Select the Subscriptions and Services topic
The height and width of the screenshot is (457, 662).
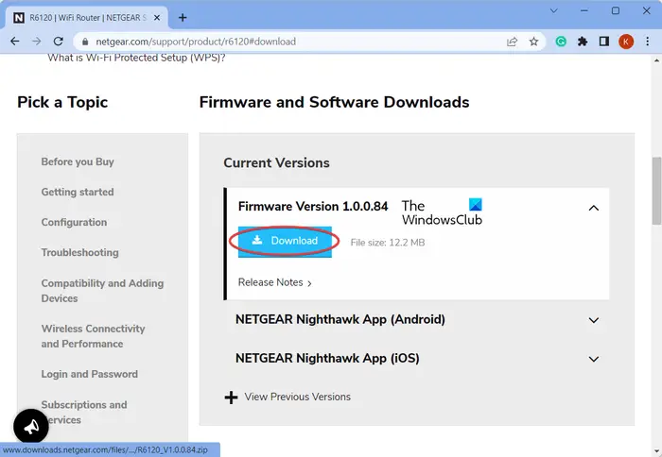pos(84,413)
